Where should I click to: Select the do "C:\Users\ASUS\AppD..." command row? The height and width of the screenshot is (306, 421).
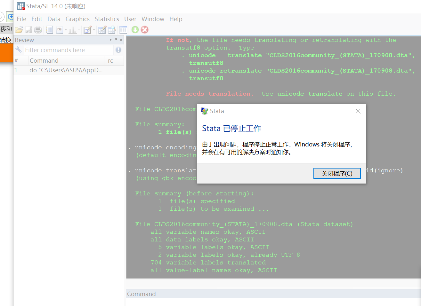(x=69, y=70)
